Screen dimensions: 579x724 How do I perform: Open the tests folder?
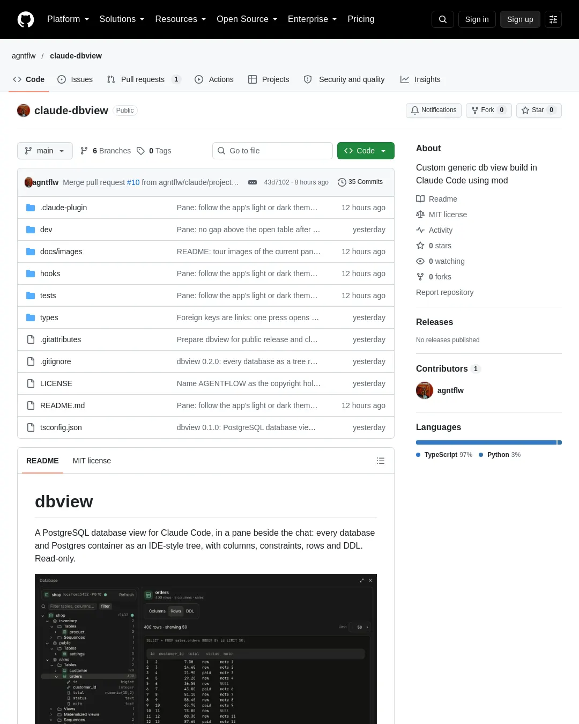[48, 295]
